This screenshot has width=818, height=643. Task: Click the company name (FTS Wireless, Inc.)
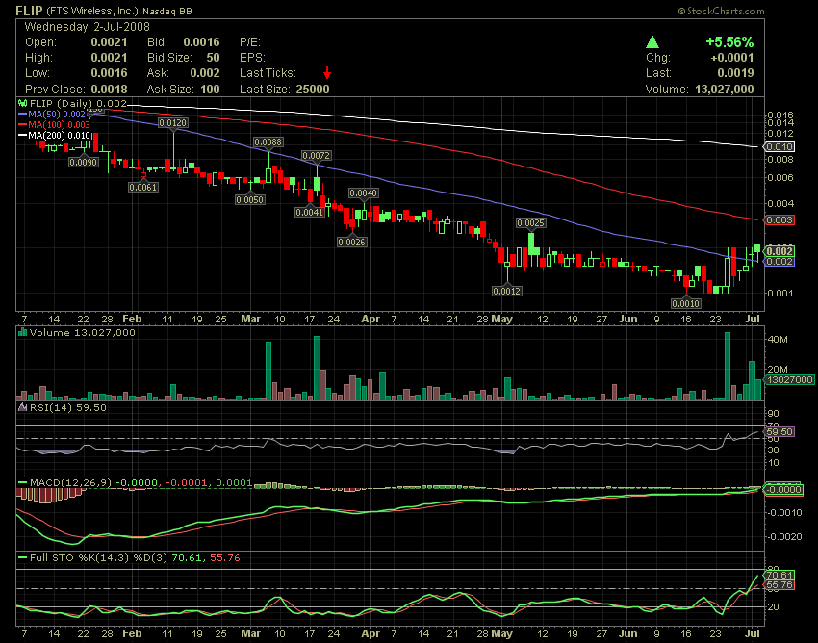click(92, 11)
